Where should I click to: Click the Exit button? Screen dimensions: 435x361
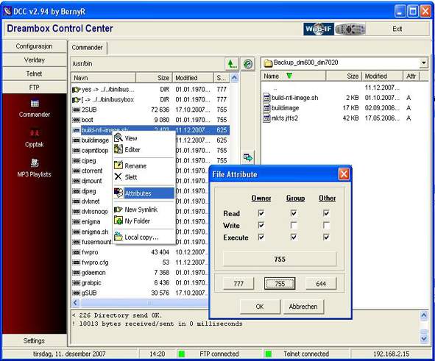pos(397,29)
